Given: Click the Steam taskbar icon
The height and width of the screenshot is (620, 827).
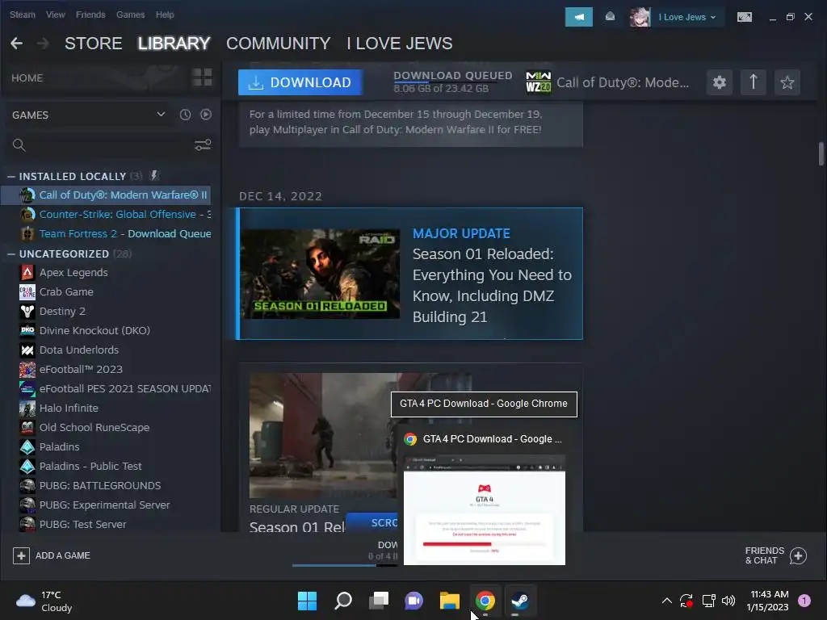Looking at the screenshot, I should click(520, 601).
